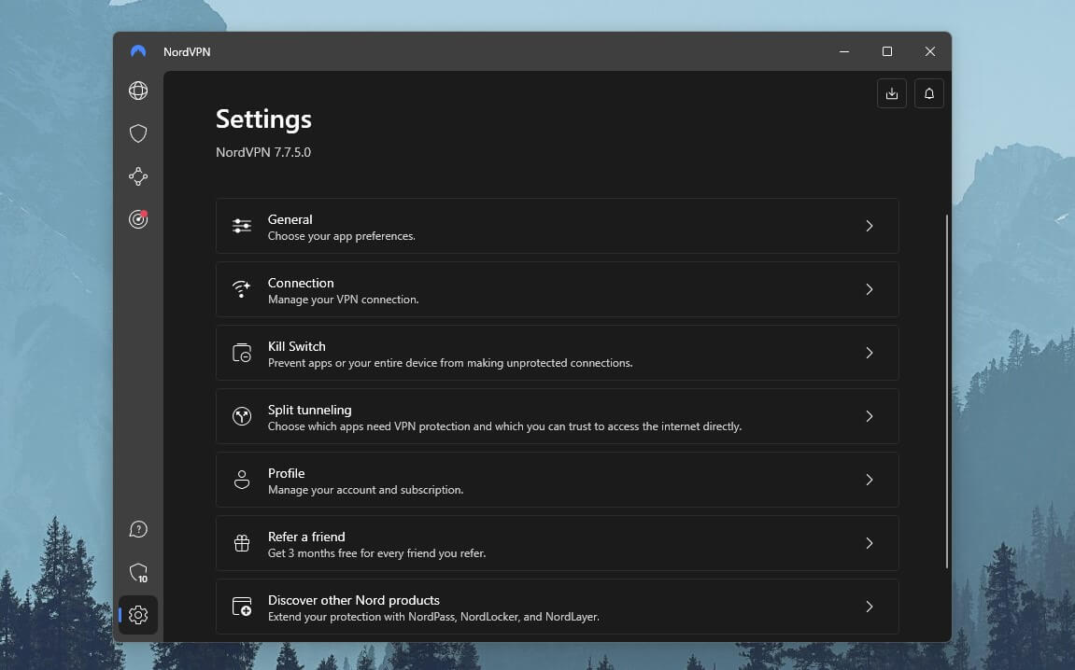Open the Connection label

[301, 283]
